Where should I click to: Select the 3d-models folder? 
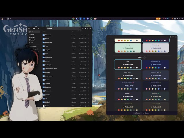(x=66, y=35)
